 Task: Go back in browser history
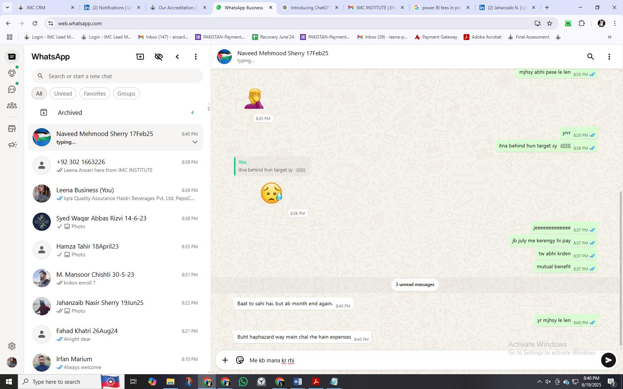[x=8, y=23]
